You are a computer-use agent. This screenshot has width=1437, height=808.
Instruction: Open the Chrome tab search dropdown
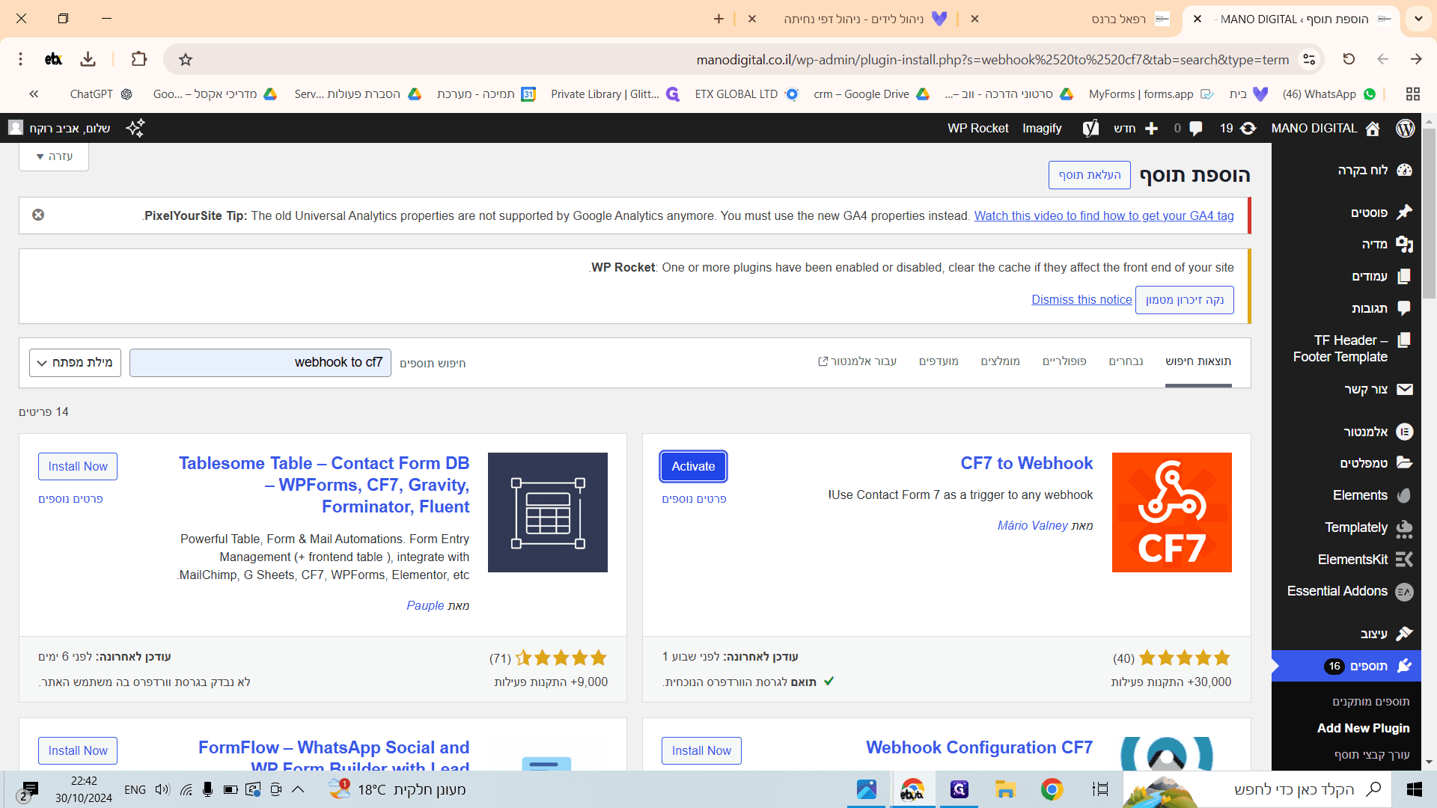tap(1418, 19)
